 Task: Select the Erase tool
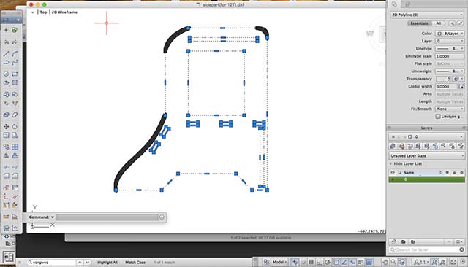click(15, 115)
